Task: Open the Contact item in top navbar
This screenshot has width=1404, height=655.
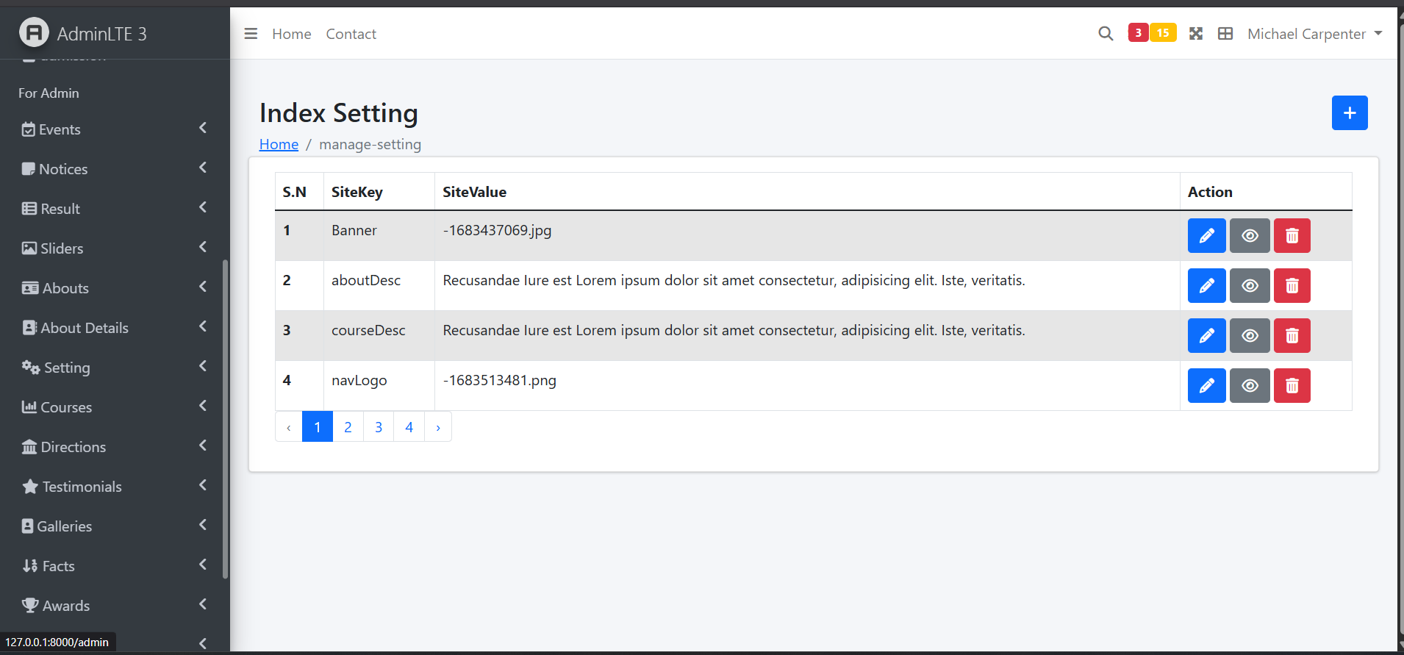Action: pos(351,34)
